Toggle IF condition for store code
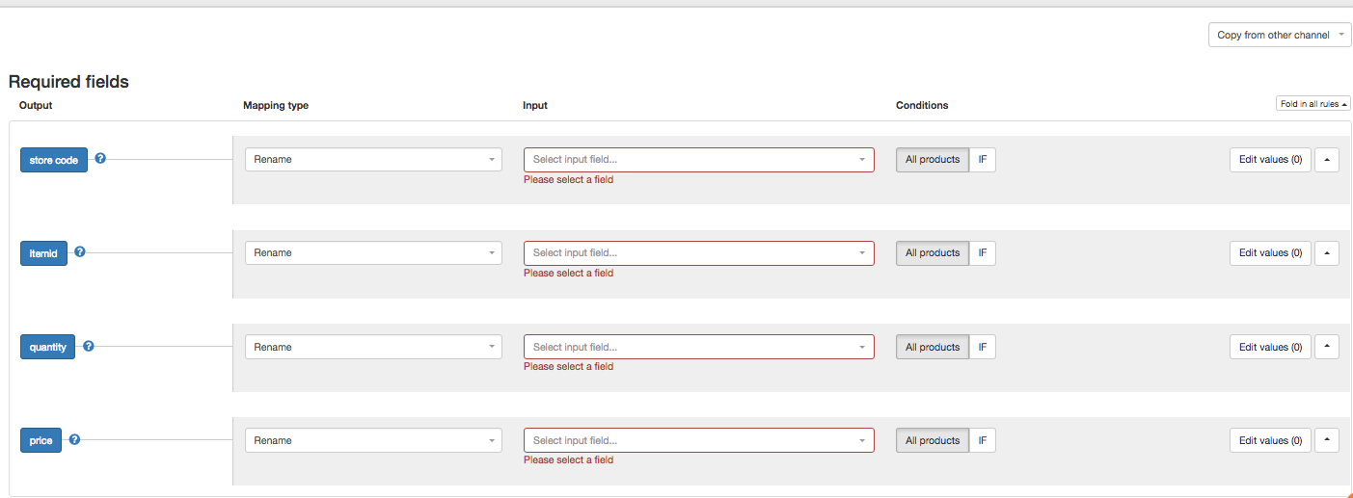1353x498 pixels. [x=982, y=160]
